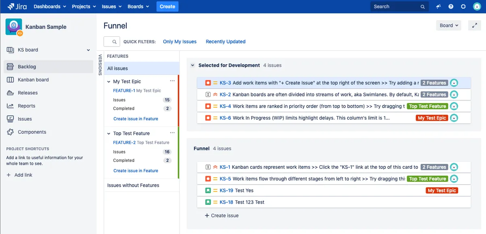Open the settings gear icon in header
The image size is (486, 234).
(463, 6)
